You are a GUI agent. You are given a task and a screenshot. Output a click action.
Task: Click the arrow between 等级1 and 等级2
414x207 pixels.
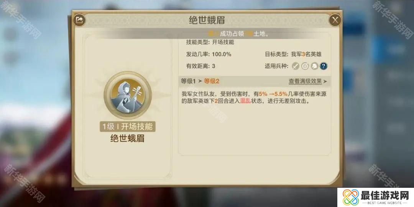pos(200,81)
